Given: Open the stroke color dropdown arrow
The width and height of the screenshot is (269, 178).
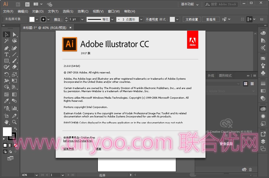Looking at the screenshot, I should point(48,19).
